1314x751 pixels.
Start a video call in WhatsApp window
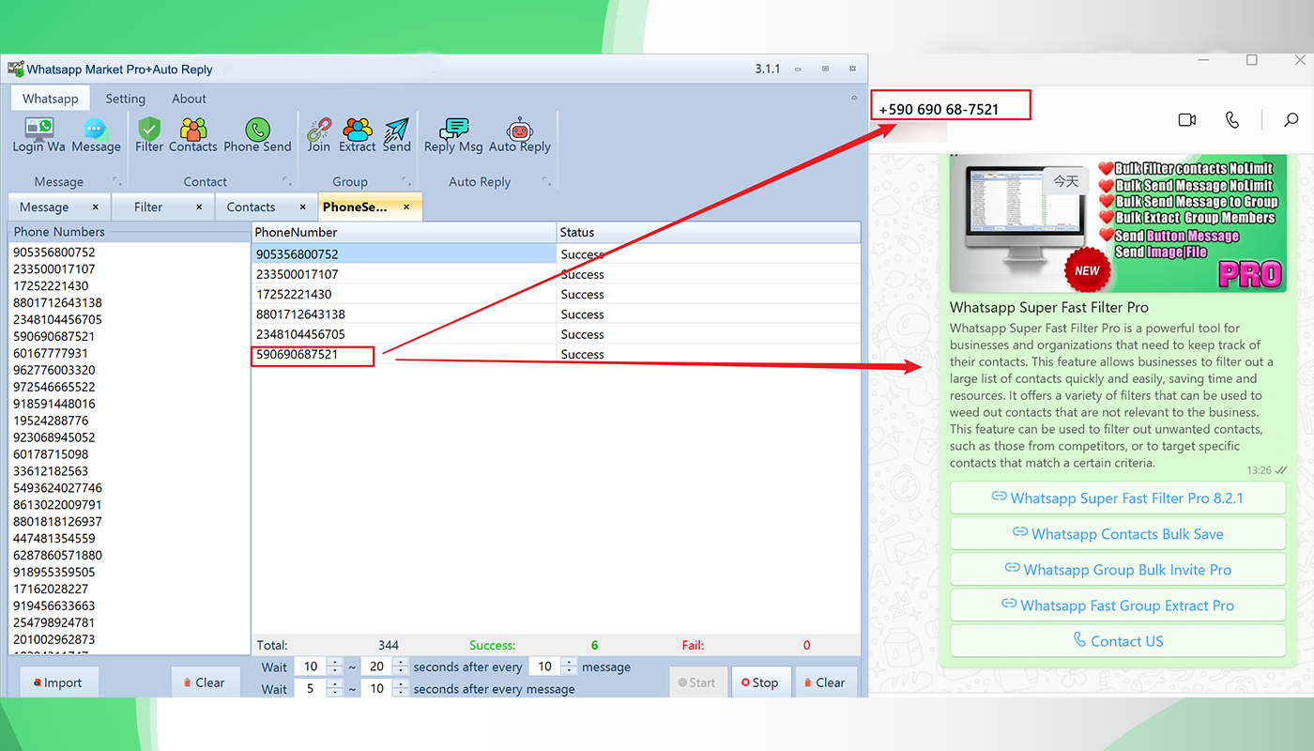click(1187, 120)
